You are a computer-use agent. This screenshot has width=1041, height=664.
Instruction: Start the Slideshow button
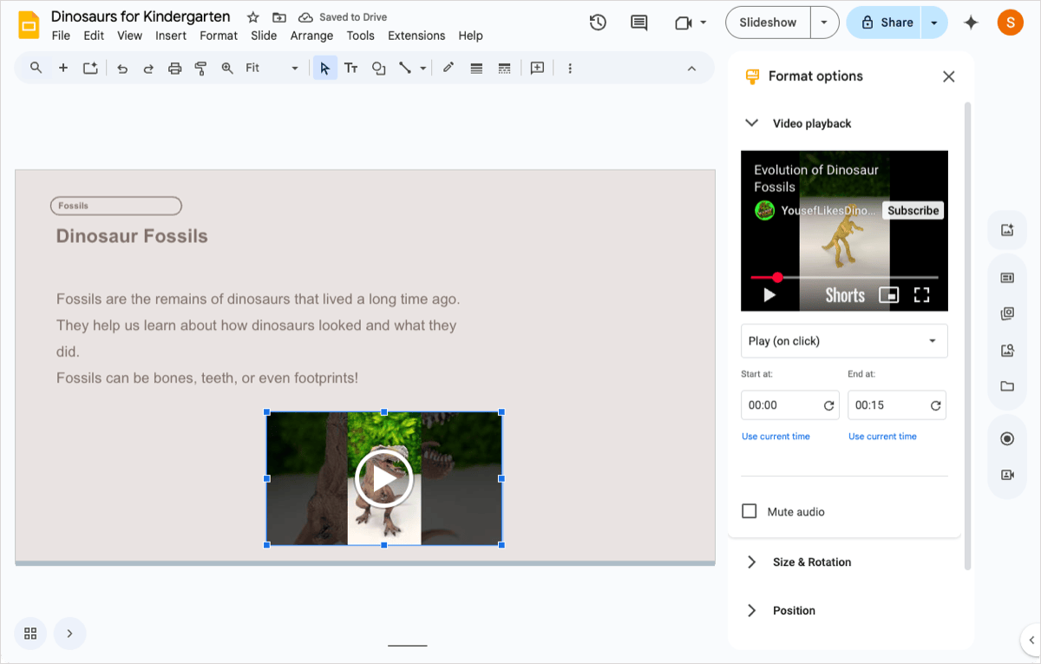pos(768,23)
